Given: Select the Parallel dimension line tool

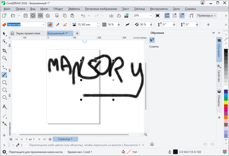Looking at the screenshot, I should (4, 116).
